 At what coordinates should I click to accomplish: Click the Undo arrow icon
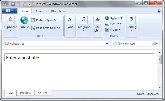19,4
